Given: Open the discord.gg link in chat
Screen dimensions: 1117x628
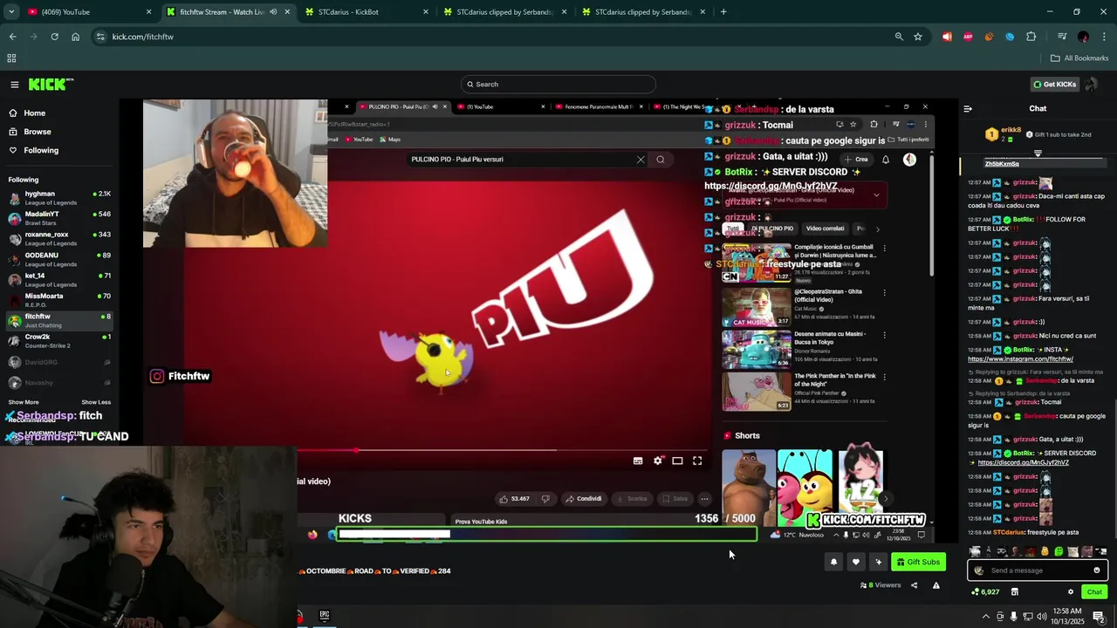Looking at the screenshot, I should [x=1023, y=462].
